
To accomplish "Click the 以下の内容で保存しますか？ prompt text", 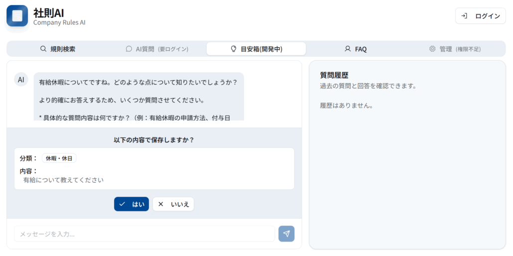I will (x=154, y=139).
